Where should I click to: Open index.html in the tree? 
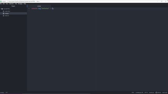[x=8, y=11]
